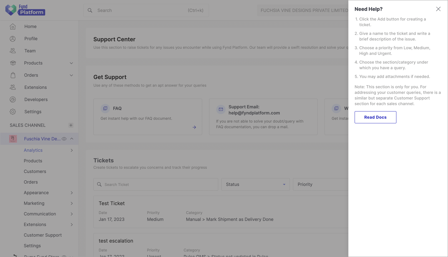Viewport: 448px width, 257px height.
Task: Toggle the eye icon next to Fuschia Vine De...
Action: (x=64, y=139)
